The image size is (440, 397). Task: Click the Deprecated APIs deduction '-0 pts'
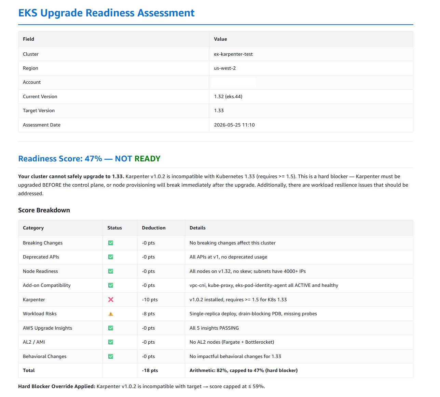click(x=148, y=257)
